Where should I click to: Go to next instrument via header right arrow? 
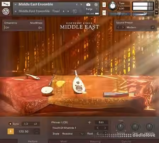[81, 5]
